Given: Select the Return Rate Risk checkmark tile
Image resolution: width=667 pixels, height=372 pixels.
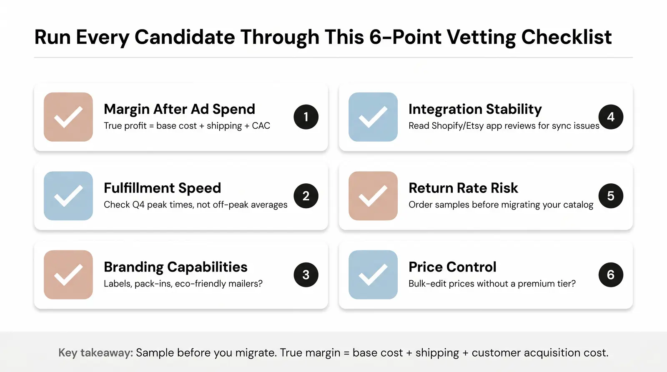Looking at the screenshot, I should [x=373, y=196].
